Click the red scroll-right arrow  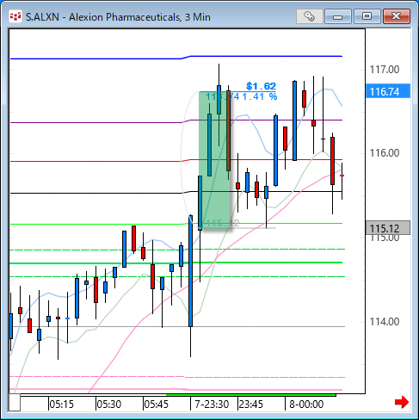tap(402, 402)
